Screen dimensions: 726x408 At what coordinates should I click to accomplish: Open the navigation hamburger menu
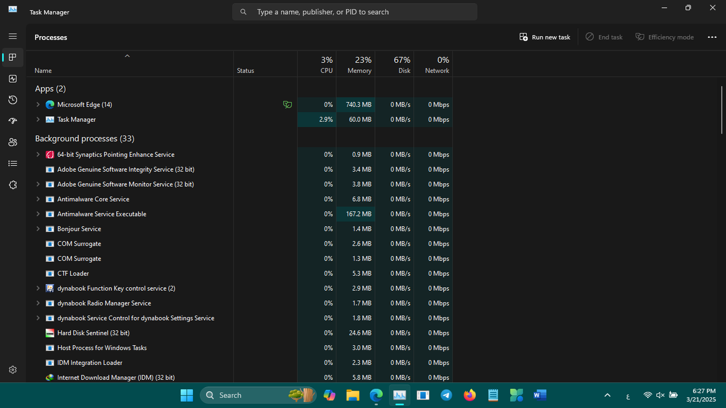pyautogui.click(x=12, y=36)
